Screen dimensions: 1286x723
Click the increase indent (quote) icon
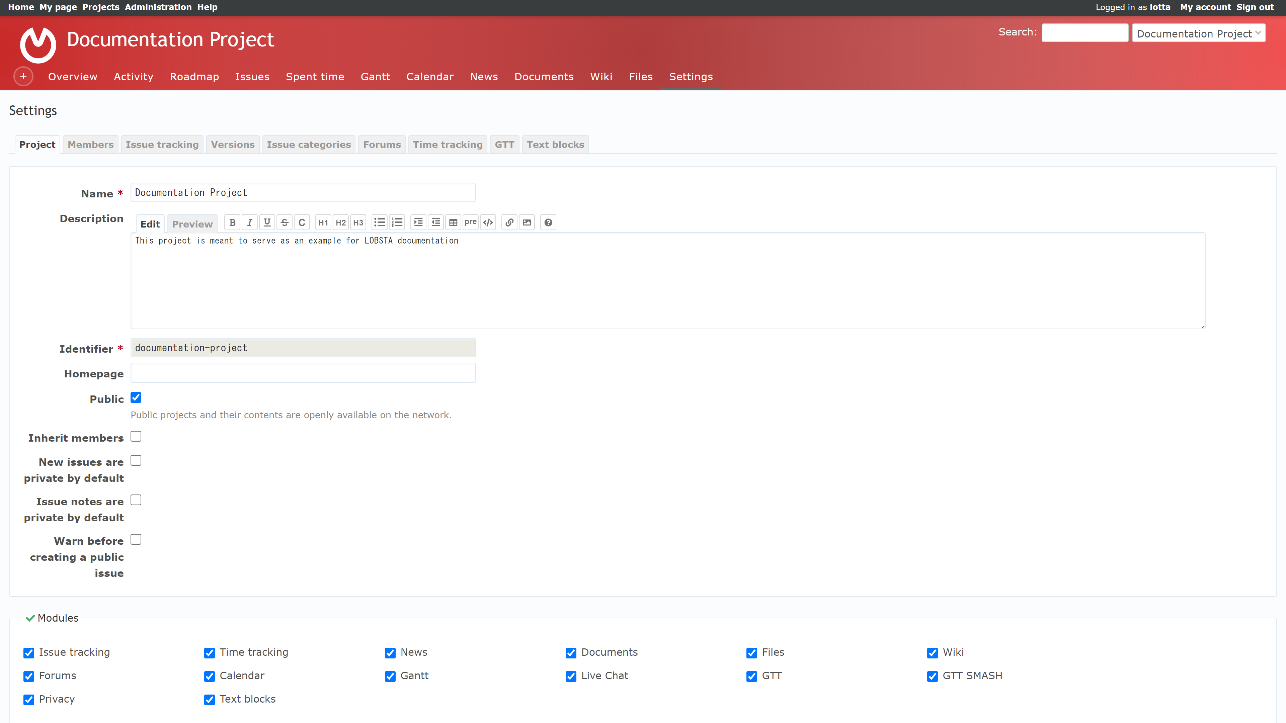[x=418, y=222]
